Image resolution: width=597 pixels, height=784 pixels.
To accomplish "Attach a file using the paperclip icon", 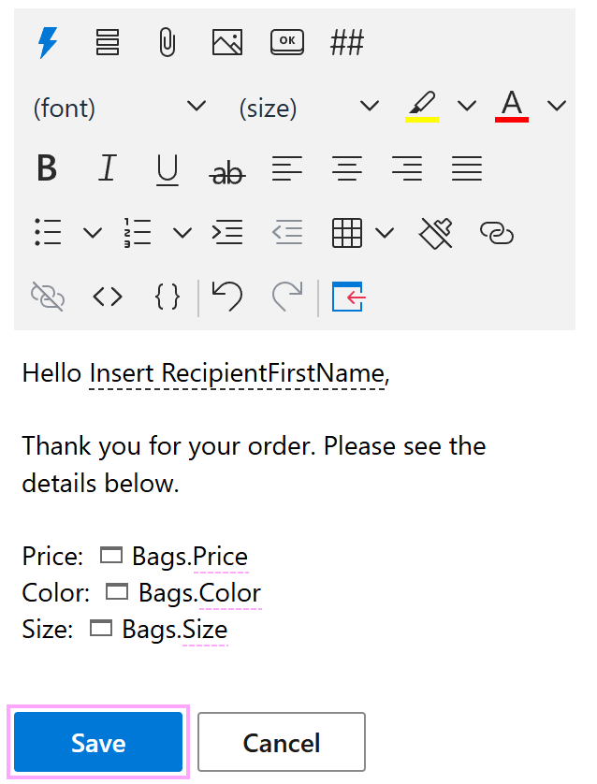I will 167,41.
